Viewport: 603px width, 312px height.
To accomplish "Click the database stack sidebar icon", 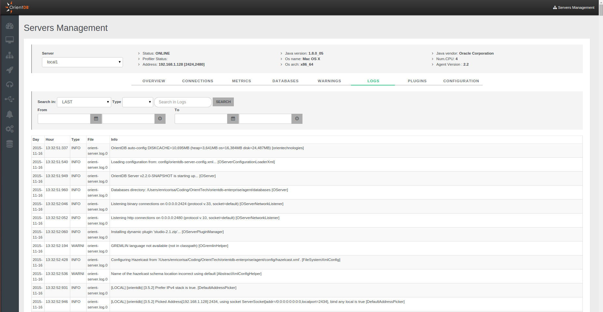I will click(x=9, y=144).
